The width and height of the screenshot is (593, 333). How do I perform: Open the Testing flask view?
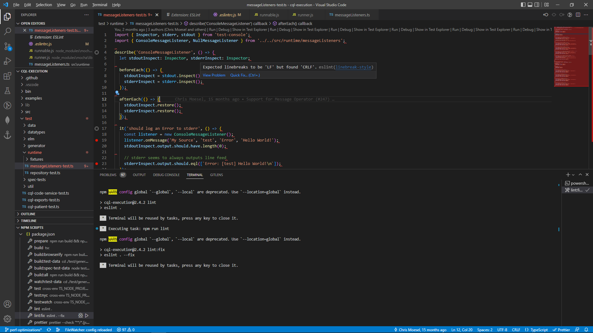tap(7, 91)
